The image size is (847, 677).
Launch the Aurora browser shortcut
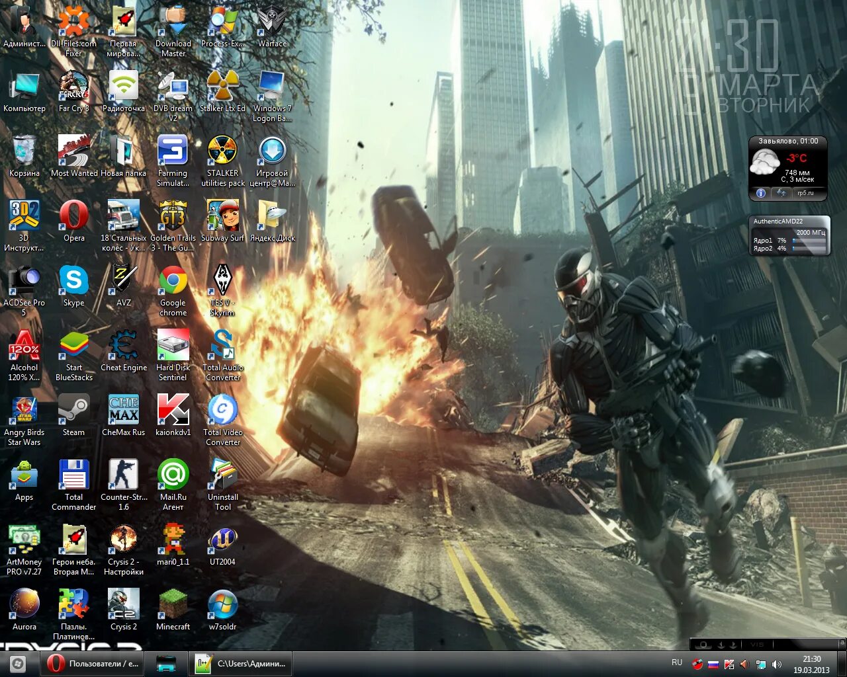24,610
